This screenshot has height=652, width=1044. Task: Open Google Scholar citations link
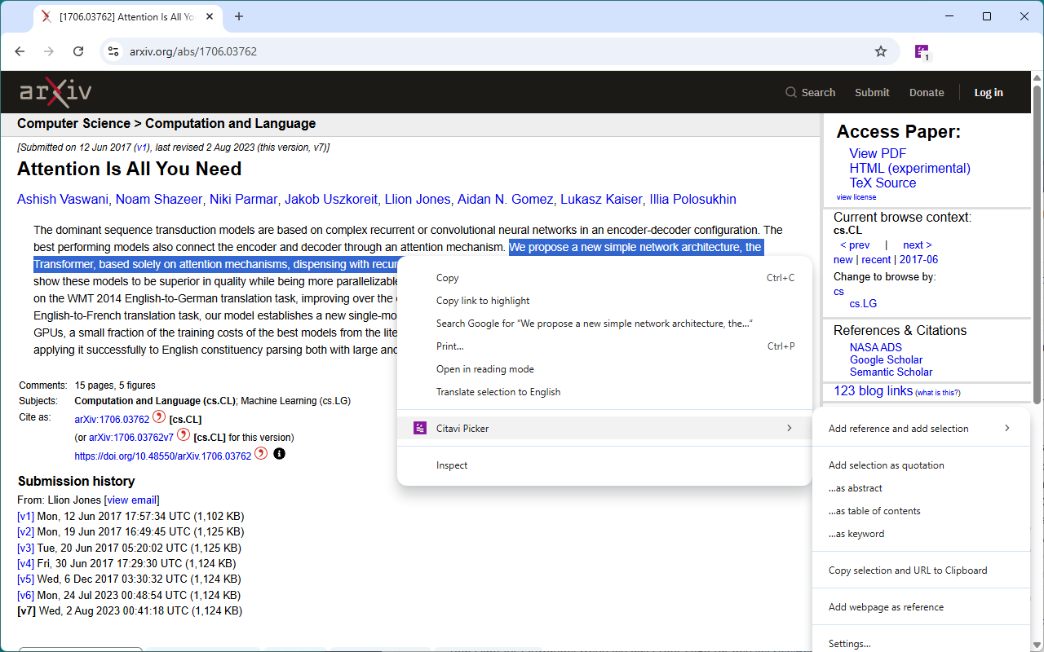887,359
